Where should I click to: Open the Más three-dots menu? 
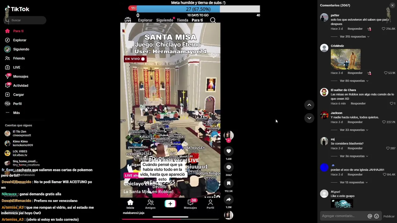(12, 113)
